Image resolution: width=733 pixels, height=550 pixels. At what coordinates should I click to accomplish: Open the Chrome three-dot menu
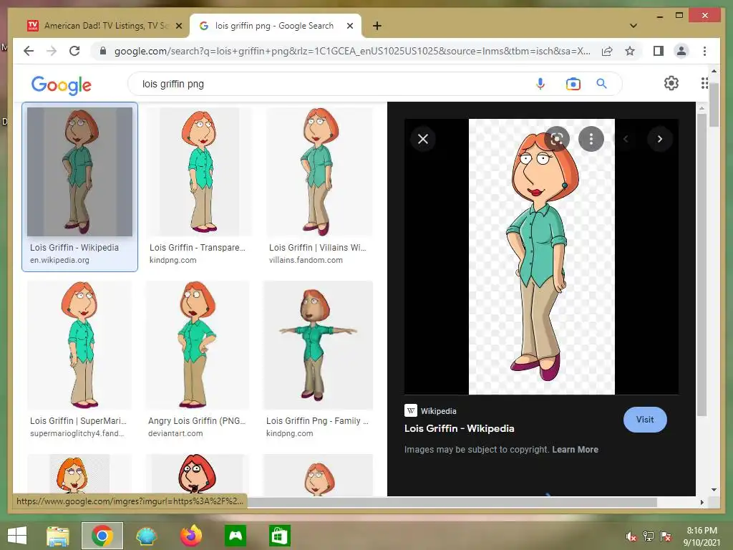click(x=704, y=51)
